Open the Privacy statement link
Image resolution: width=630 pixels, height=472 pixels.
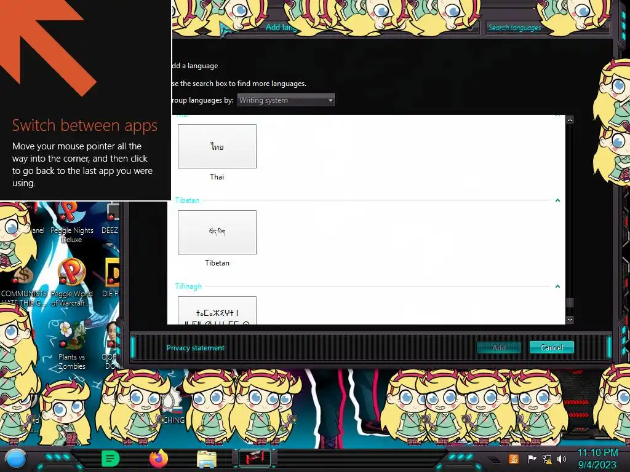(x=196, y=348)
